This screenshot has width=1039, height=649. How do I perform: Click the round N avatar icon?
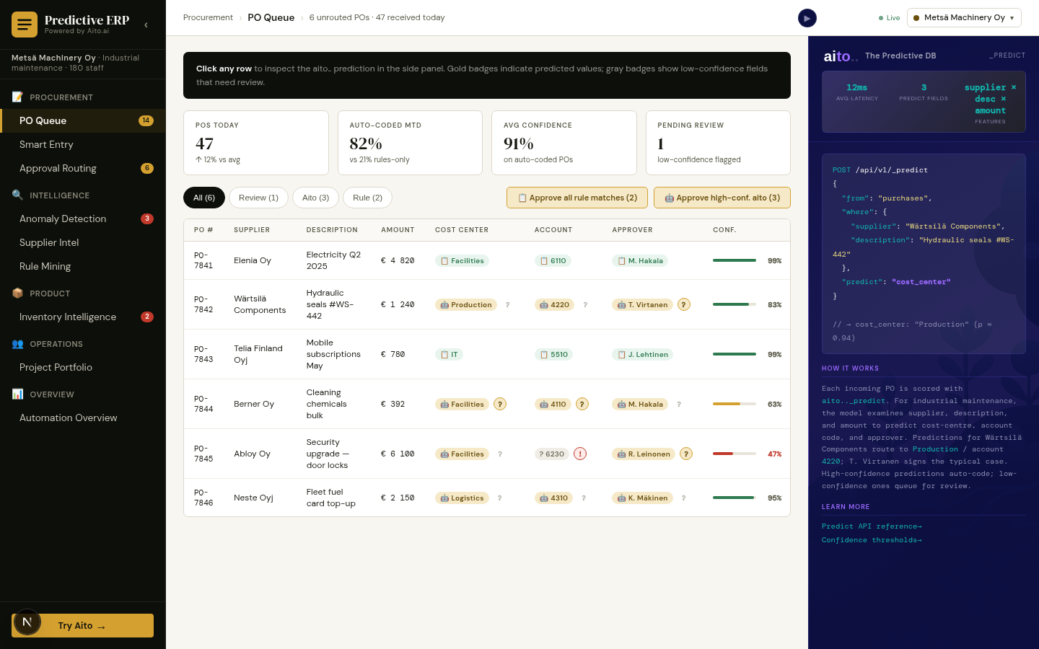tap(27, 622)
